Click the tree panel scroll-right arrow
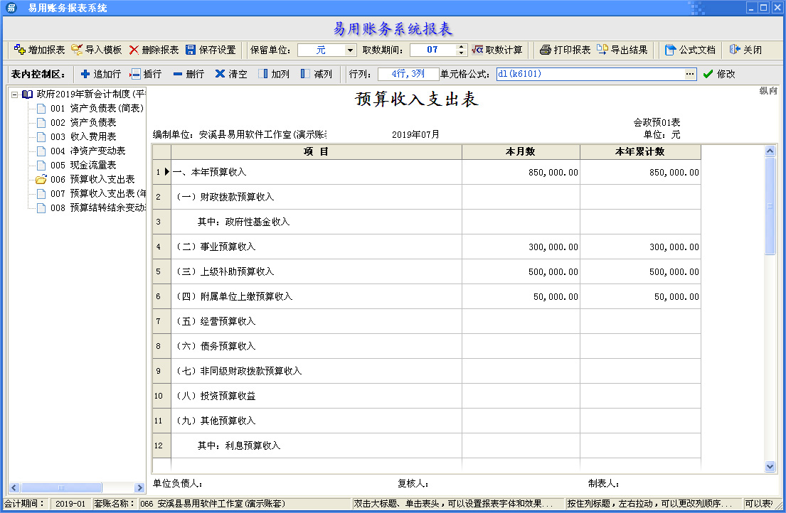Viewport: 786px width, 513px height. click(139, 487)
